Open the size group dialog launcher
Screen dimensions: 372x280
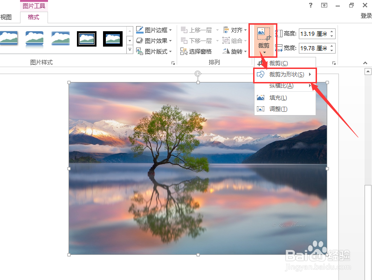coord(334,63)
